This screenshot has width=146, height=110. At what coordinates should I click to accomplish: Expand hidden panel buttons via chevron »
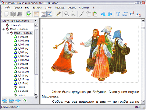tap(36, 98)
